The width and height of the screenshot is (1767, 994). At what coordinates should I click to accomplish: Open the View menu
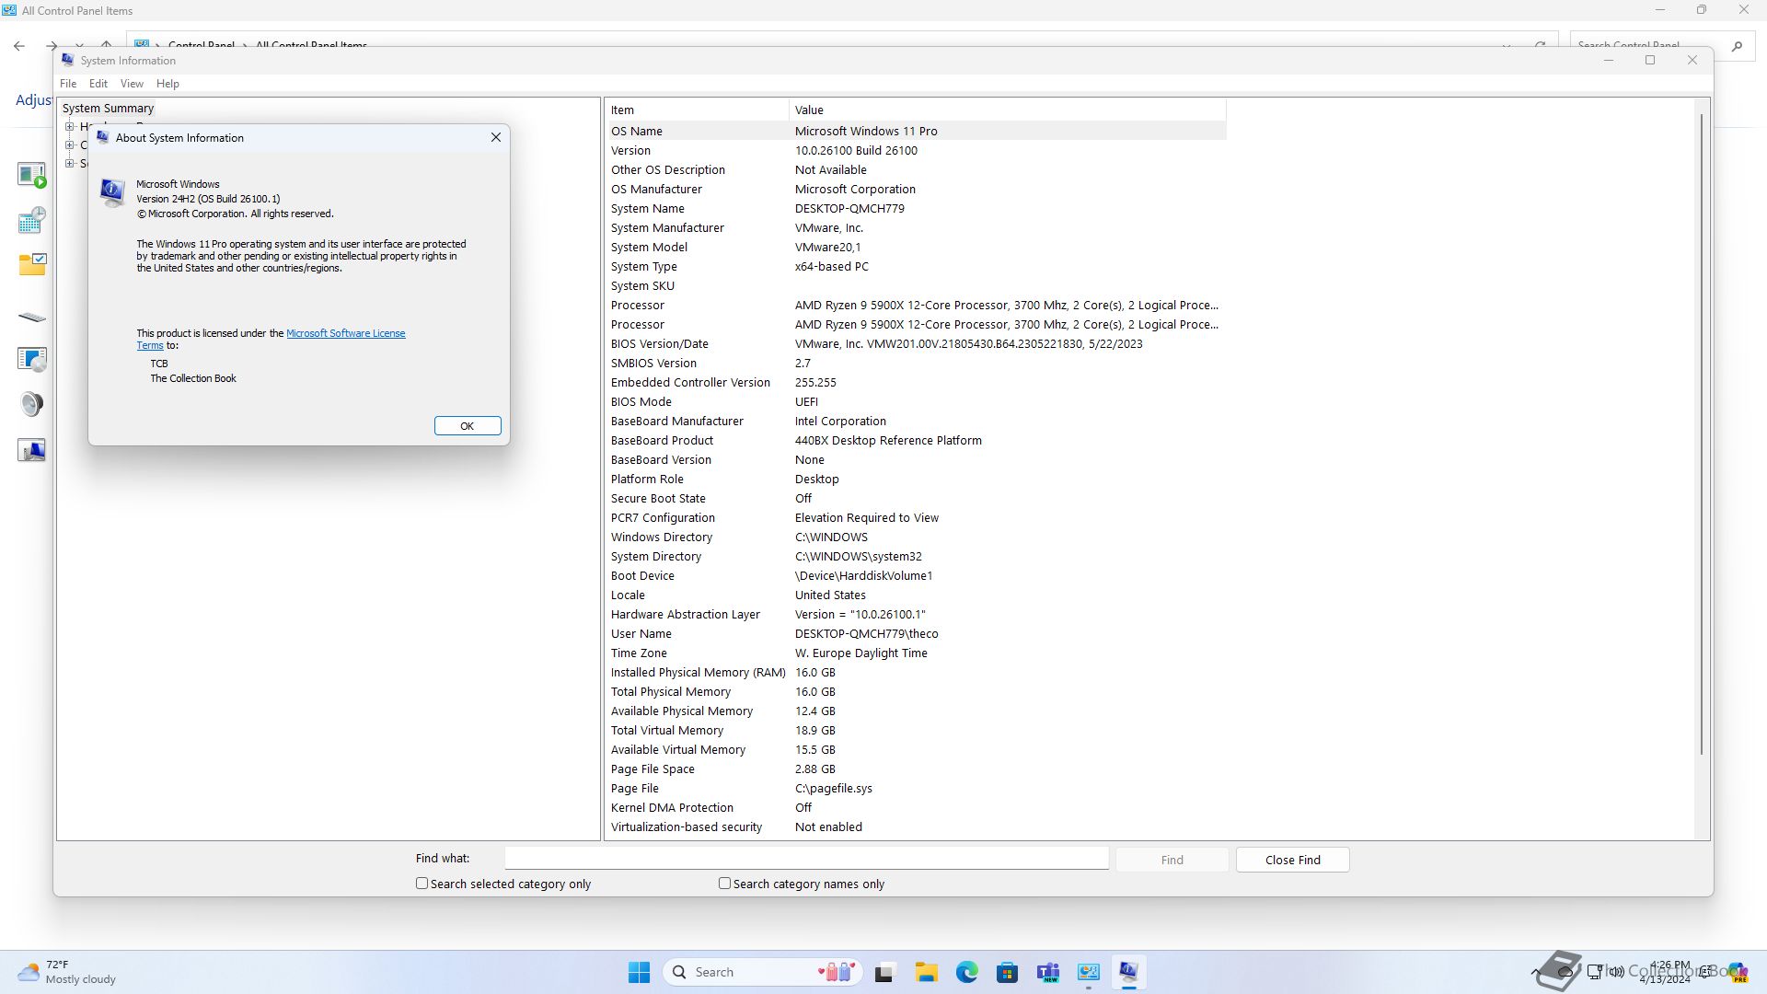(132, 83)
